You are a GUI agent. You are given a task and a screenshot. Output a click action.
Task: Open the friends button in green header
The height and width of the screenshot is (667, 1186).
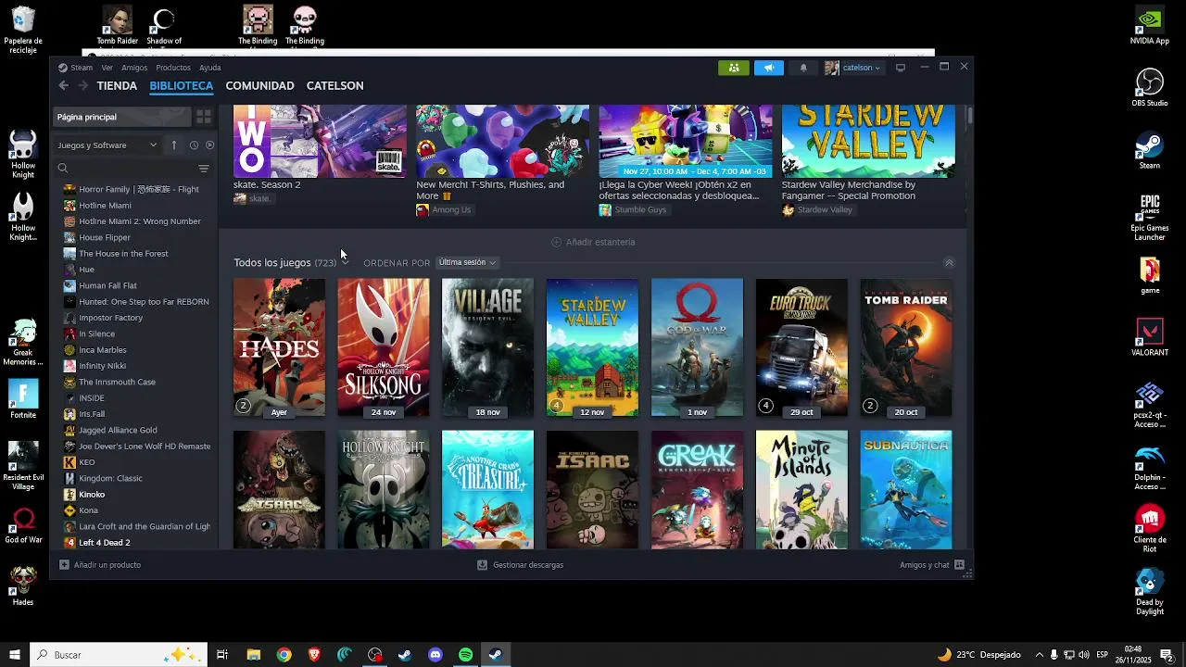click(733, 68)
